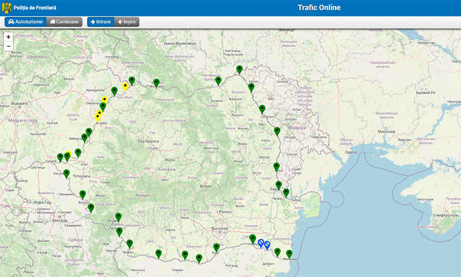
Task: Zoom out the map with minus button
Action: click(8, 46)
